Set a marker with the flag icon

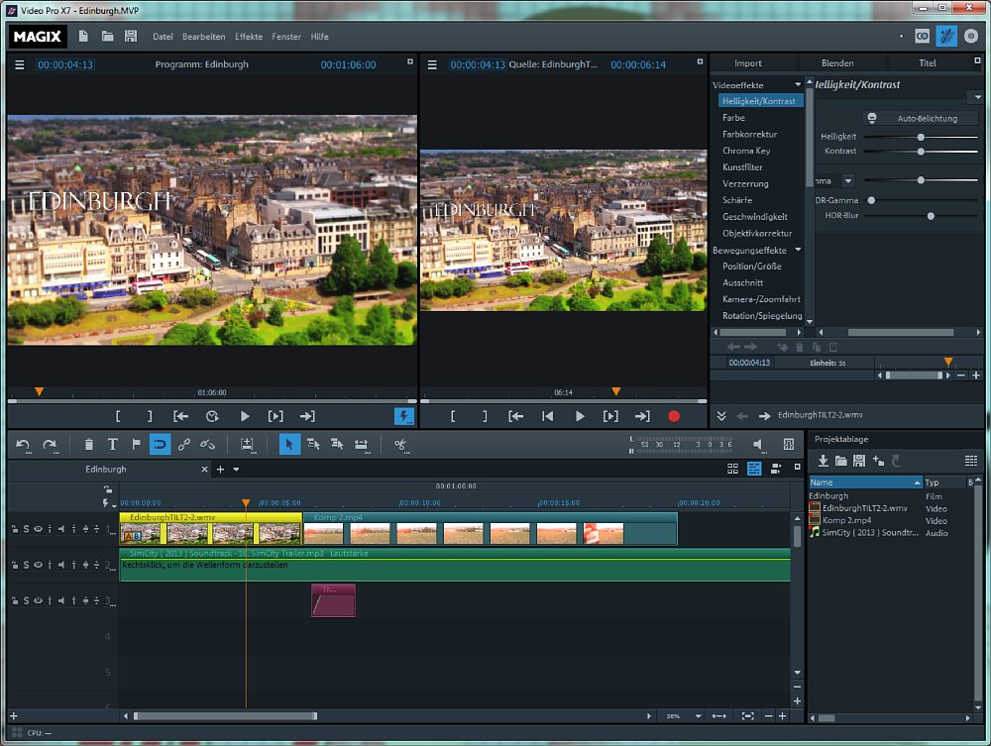click(136, 445)
